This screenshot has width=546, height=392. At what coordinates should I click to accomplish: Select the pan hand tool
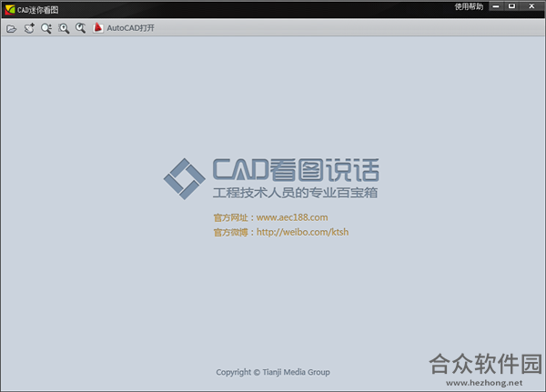coord(29,28)
